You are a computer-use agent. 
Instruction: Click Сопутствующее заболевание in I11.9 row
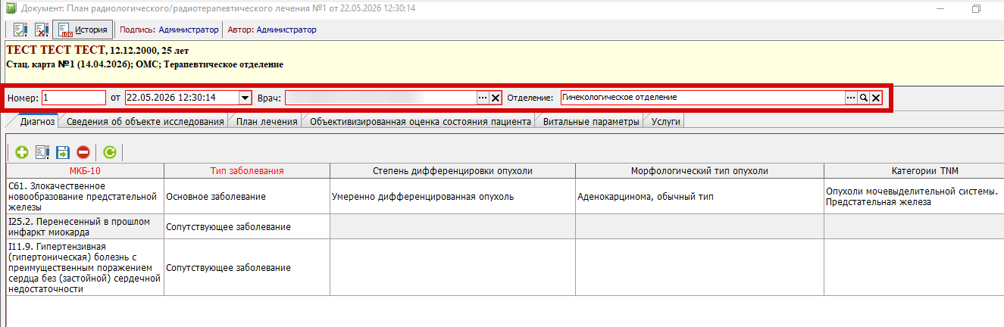[x=246, y=267]
